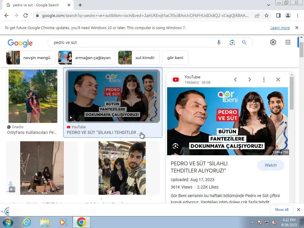Viewport: 304px width, 228px height.
Task: Open Google quick settings gear
Action: pos(273,42)
